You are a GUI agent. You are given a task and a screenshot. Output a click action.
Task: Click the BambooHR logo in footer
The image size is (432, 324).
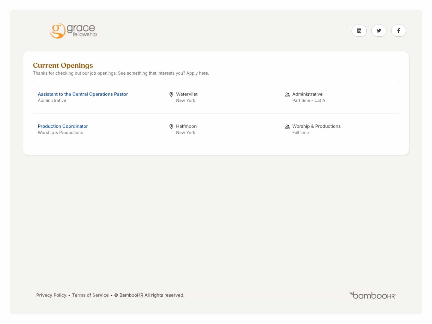point(373,295)
